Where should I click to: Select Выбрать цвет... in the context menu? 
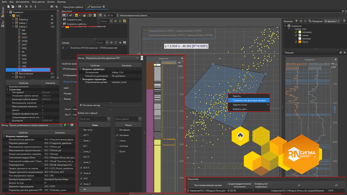[x=240, y=109]
